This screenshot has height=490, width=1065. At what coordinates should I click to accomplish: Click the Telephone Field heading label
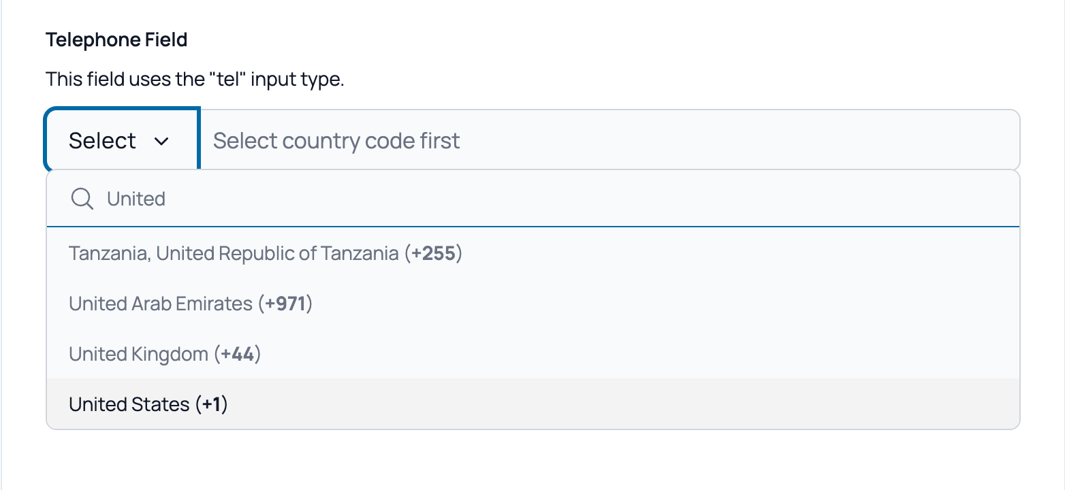116,40
